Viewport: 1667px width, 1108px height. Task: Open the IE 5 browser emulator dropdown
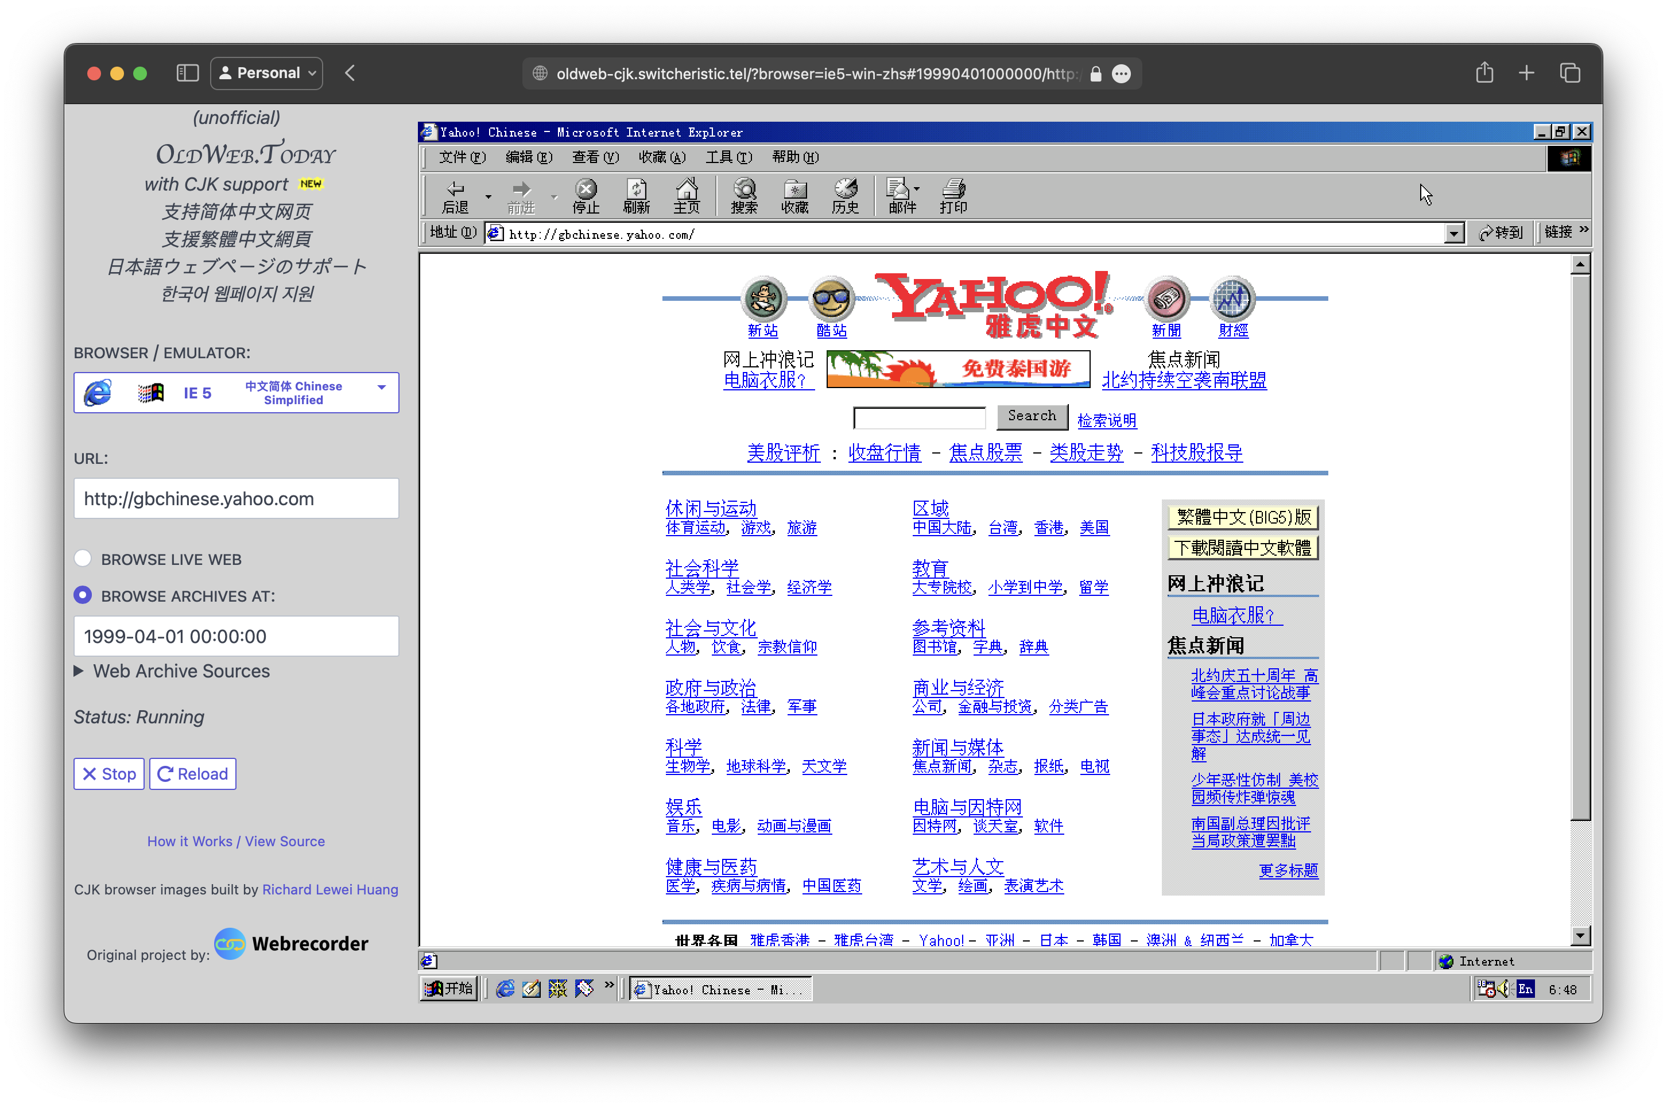(x=237, y=393)
